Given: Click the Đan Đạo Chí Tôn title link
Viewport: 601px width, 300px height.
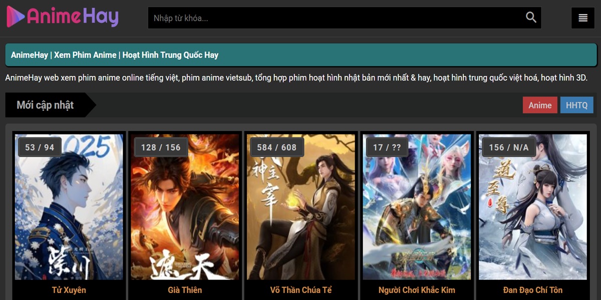Looking at the screenshot, I should (x=533, y=290).
